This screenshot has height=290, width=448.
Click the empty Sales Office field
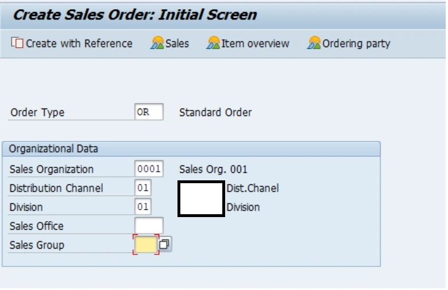(x=149, y=226)
